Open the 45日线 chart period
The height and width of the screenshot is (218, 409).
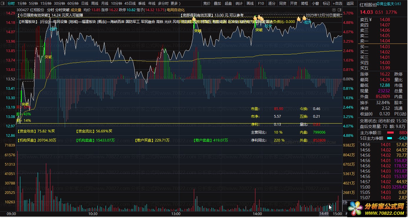pos(130,4)
